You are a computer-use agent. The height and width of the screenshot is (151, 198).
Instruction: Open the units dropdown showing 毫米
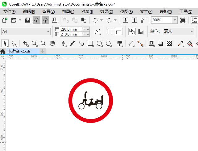point(179,31)
